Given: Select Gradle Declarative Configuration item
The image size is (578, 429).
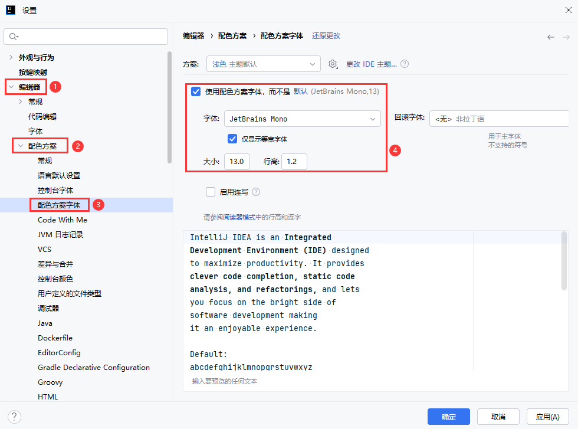Looking at the screenshot, I should (94, 368).
